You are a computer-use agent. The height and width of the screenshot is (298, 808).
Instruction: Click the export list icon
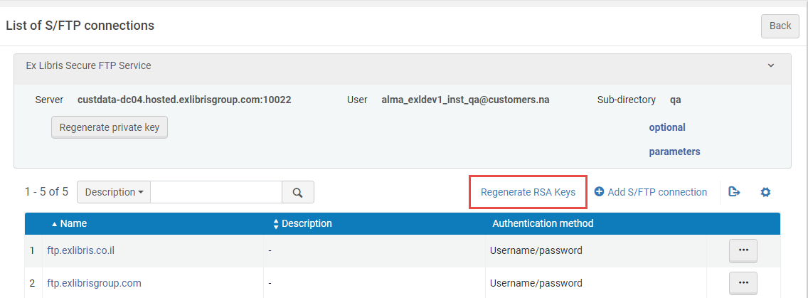[735, 192]
